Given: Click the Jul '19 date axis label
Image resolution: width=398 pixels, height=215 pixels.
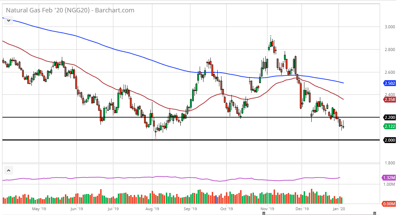Looking at the screenshot, I should [x=113, y=209].
